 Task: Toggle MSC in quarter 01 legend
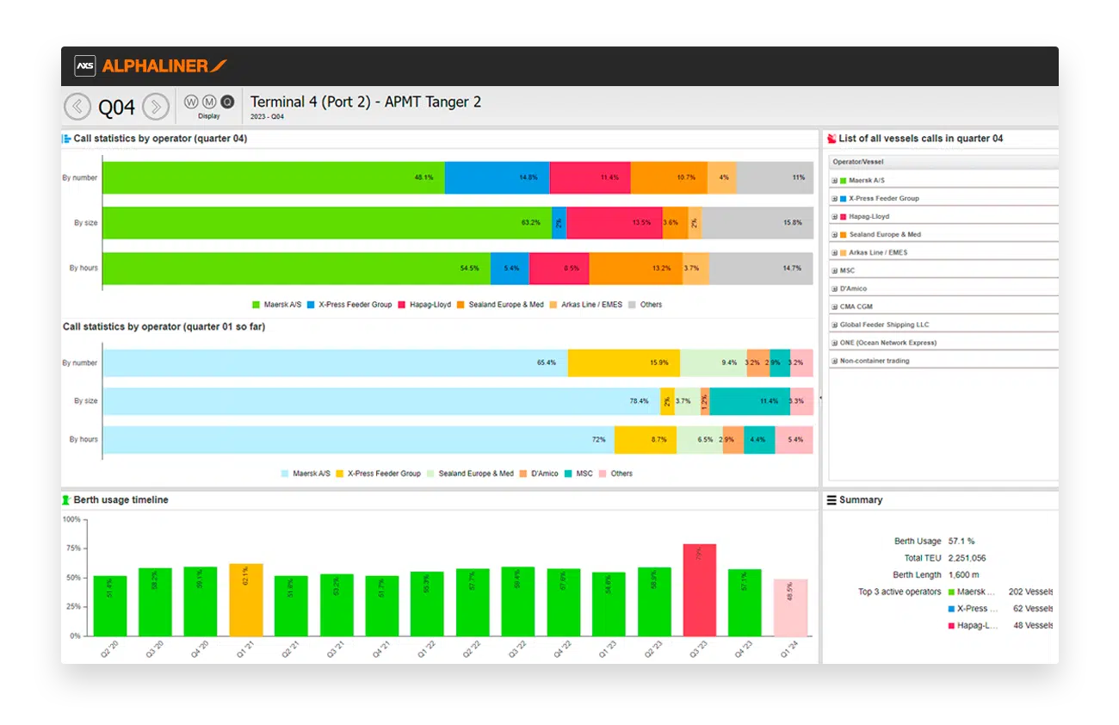578,474
